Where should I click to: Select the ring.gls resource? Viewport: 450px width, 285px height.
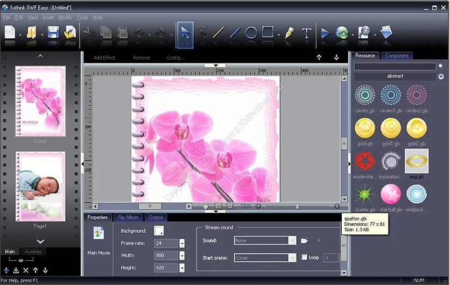417,161
